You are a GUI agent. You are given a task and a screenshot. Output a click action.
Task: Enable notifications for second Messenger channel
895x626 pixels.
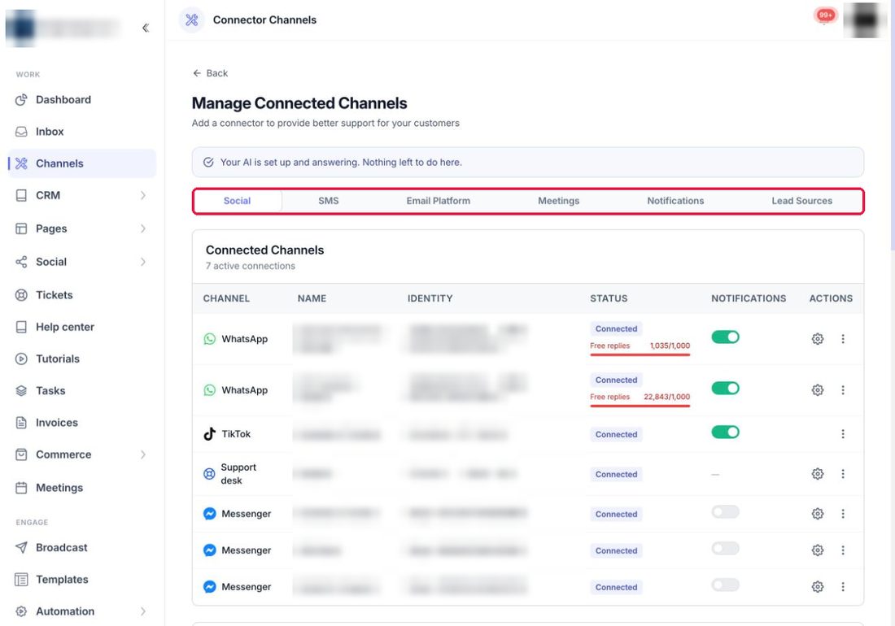[725, 549]
